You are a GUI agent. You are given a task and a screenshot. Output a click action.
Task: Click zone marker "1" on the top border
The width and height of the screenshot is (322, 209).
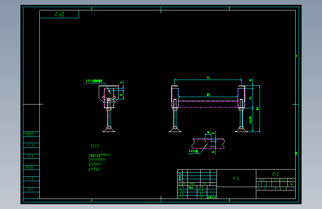click(92, 9)
